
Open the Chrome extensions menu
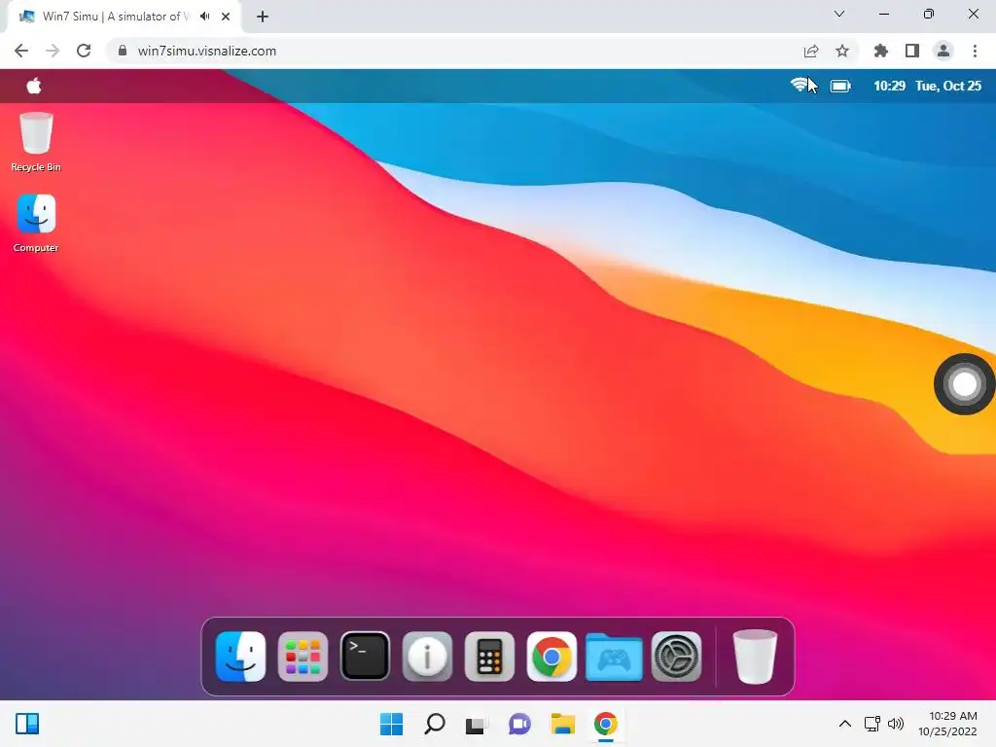(881, 51)
